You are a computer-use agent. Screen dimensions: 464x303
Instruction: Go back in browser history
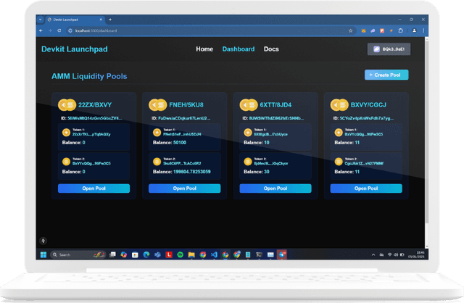[41, 30]
